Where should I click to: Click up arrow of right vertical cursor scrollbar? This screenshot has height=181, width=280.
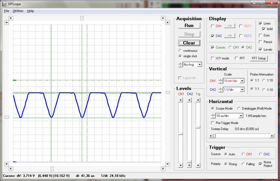tap(168, 22)
